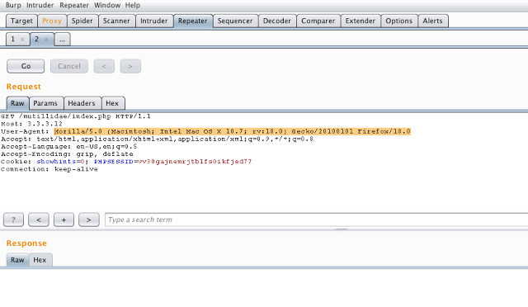The width and height of the screenshot is (528, 307).
Task: Open the request Headers tab
Action: [x=82, y=103]
